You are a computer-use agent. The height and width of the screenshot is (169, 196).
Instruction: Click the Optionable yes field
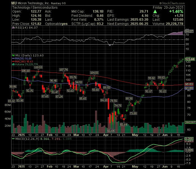click(56, 24)
